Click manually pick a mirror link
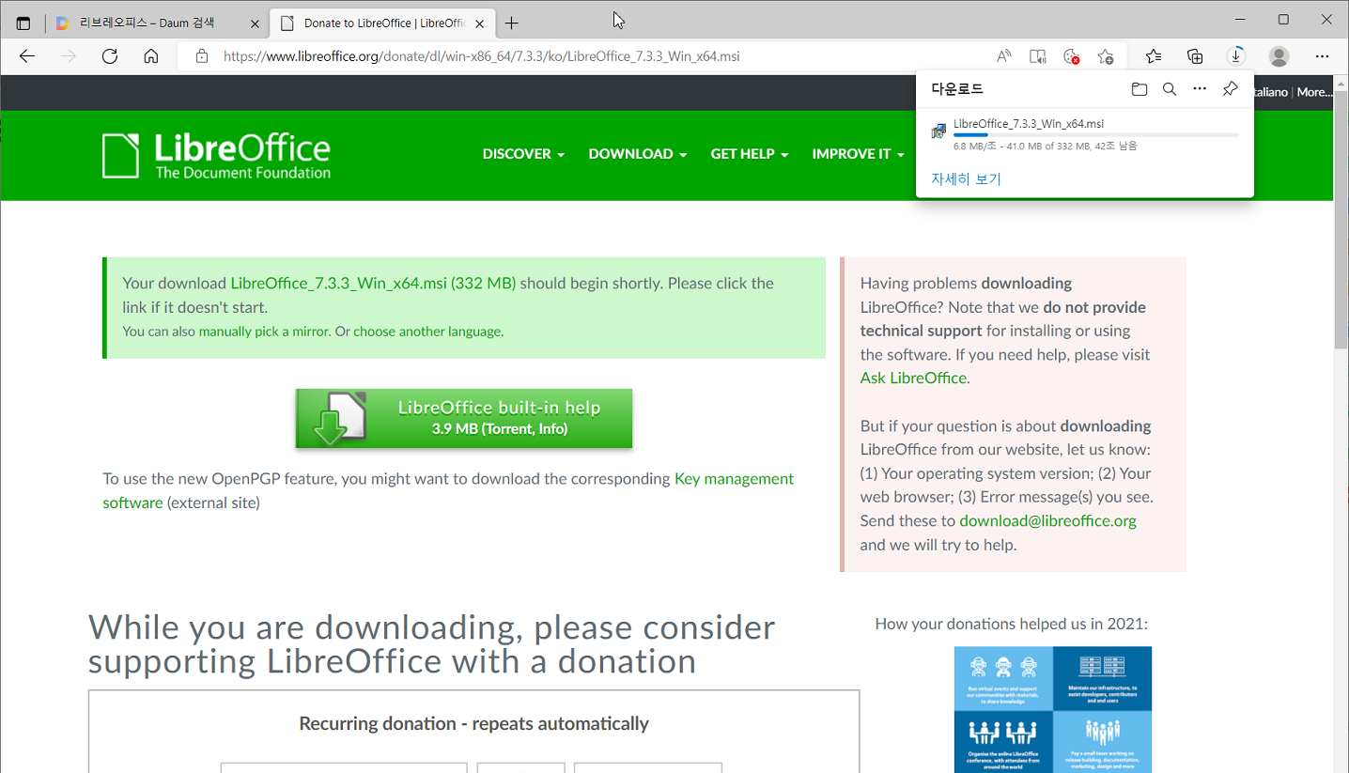 pos(264,332)
